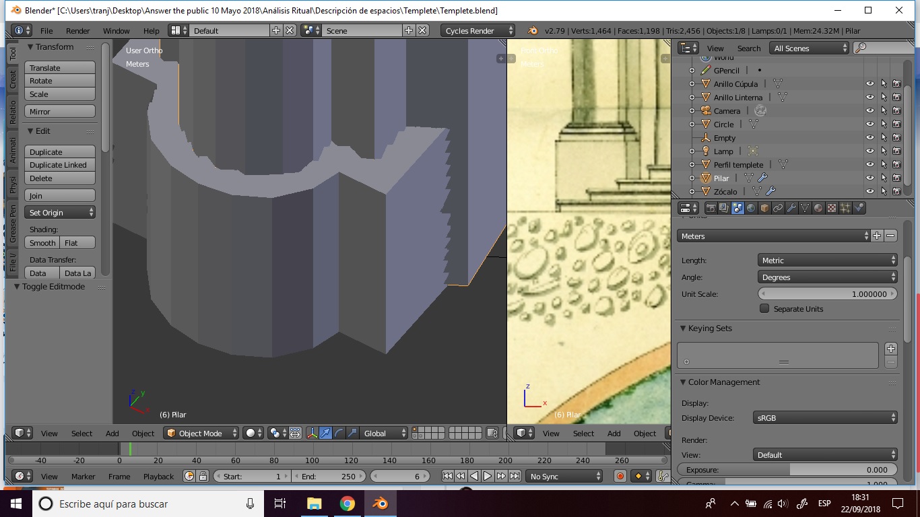Open the Render properties tab icon
Screen dimensions: 920x517
pyautogui.click(x=711, y=208)
